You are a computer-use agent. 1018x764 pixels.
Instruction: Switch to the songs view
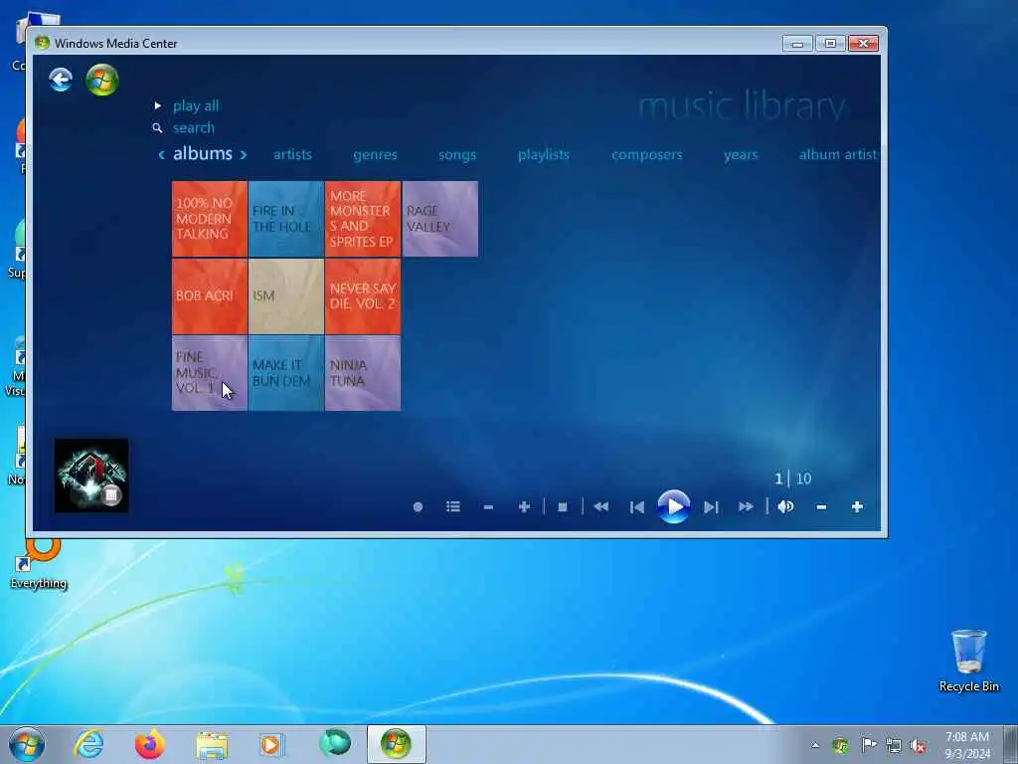[457, 154]
